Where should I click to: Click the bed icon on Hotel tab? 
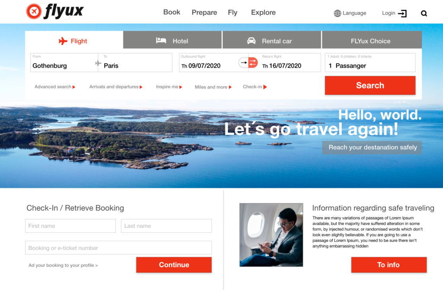pos(161,40)
